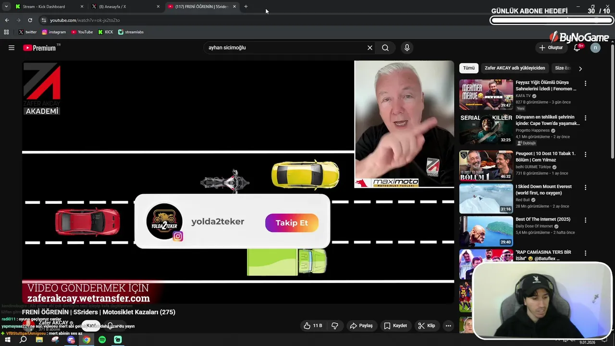The image size is (615, 346).
Task: Dislike the video with thumbs down
Action: click(x=335, y=325)
